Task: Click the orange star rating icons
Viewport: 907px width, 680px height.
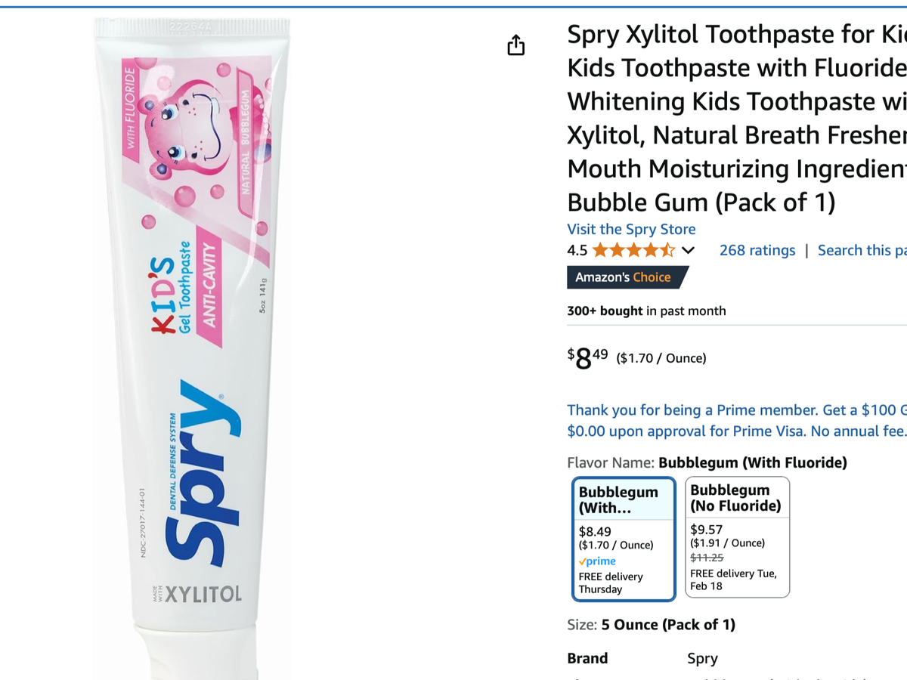Action: (633, 250)
